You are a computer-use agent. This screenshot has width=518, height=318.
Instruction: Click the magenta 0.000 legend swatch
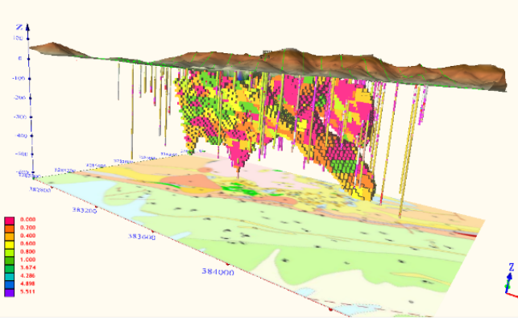tap(9, 221)
